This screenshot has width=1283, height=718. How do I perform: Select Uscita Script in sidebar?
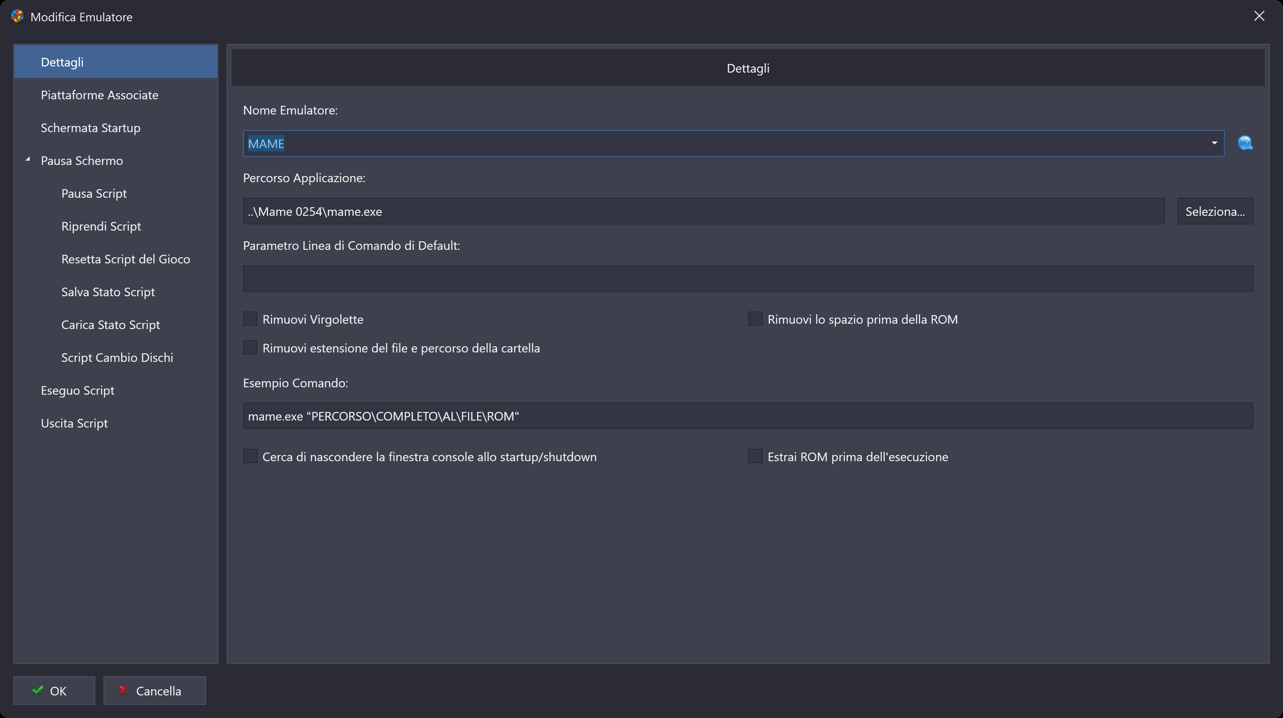74,423
